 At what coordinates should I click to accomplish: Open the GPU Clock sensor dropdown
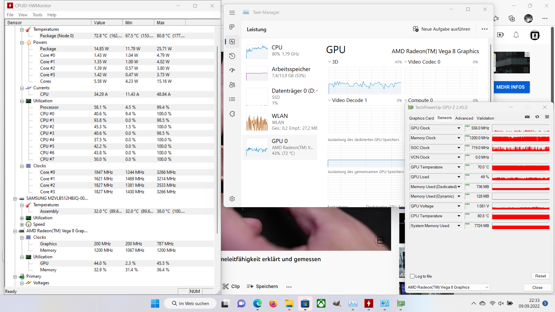coord(458,128)
